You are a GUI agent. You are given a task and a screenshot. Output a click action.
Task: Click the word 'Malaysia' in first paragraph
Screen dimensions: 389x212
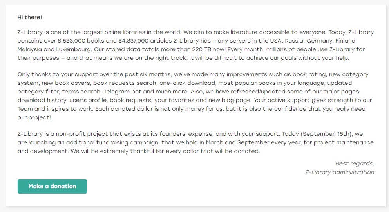[x=29, y=50]
